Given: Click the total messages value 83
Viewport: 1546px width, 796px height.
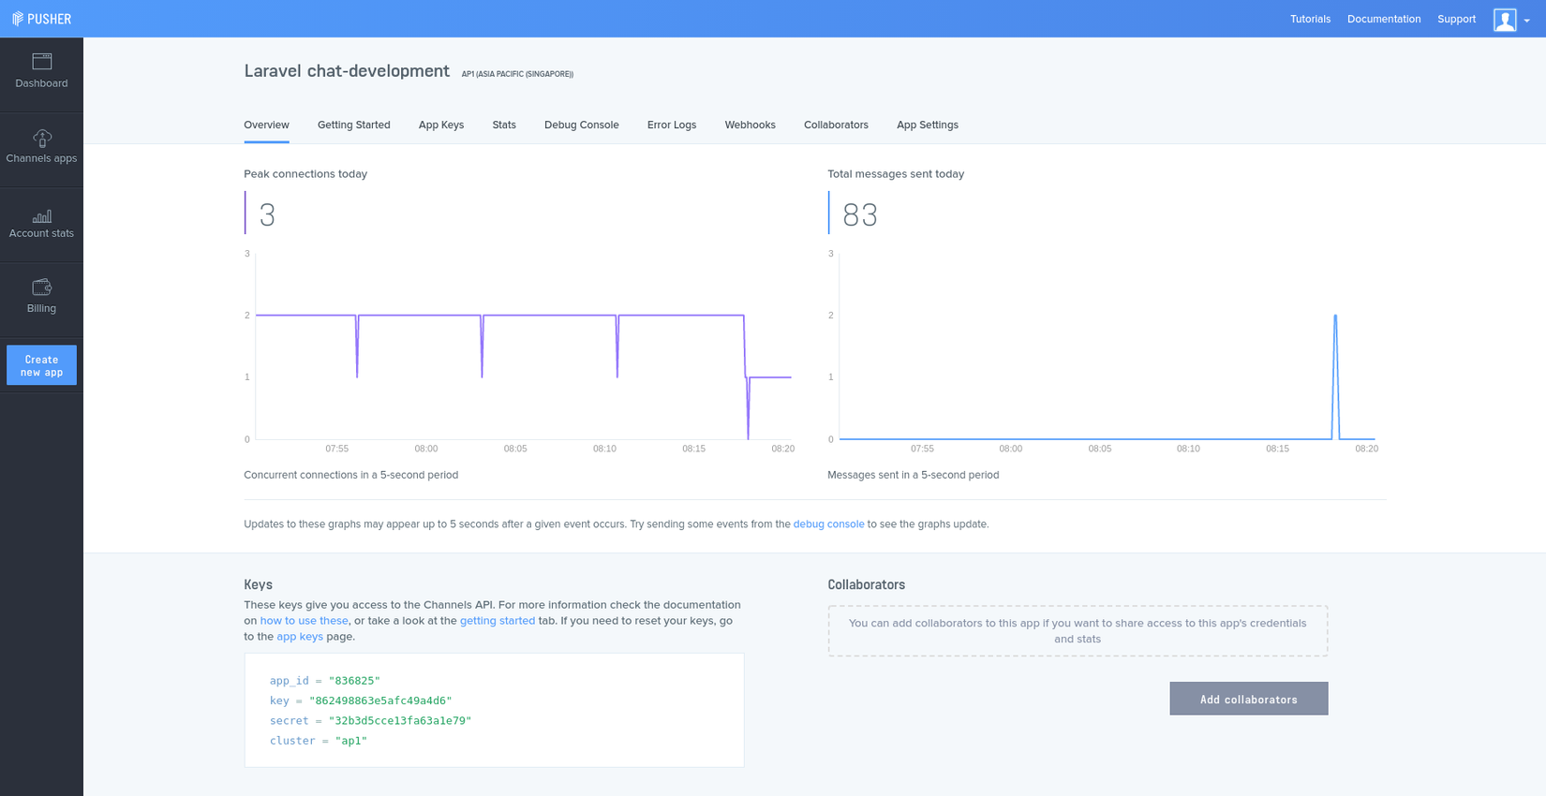Looking at the screenshot, I should pyautogui.click(x=860, y=215).
